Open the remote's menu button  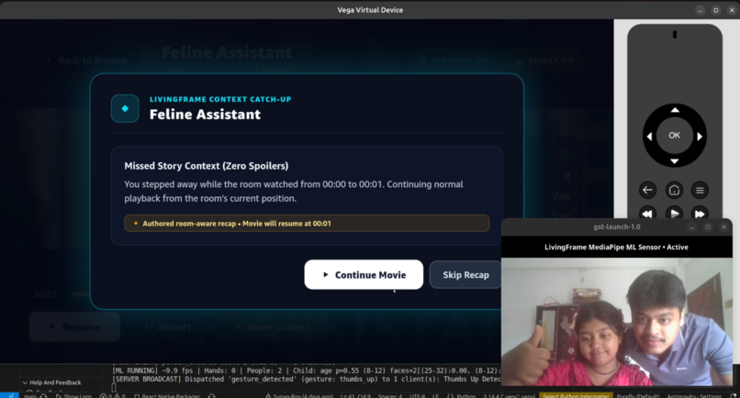700,190
